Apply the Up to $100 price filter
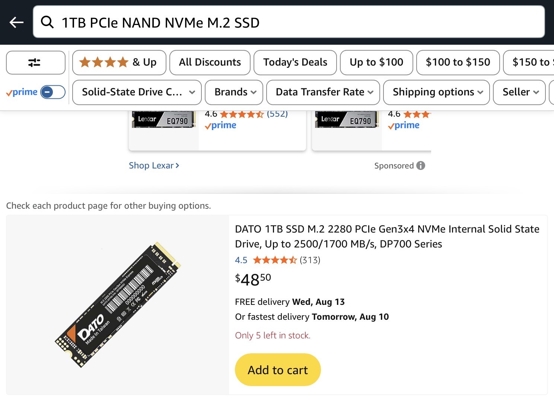The image size is (554, 401). coord(376,62)
